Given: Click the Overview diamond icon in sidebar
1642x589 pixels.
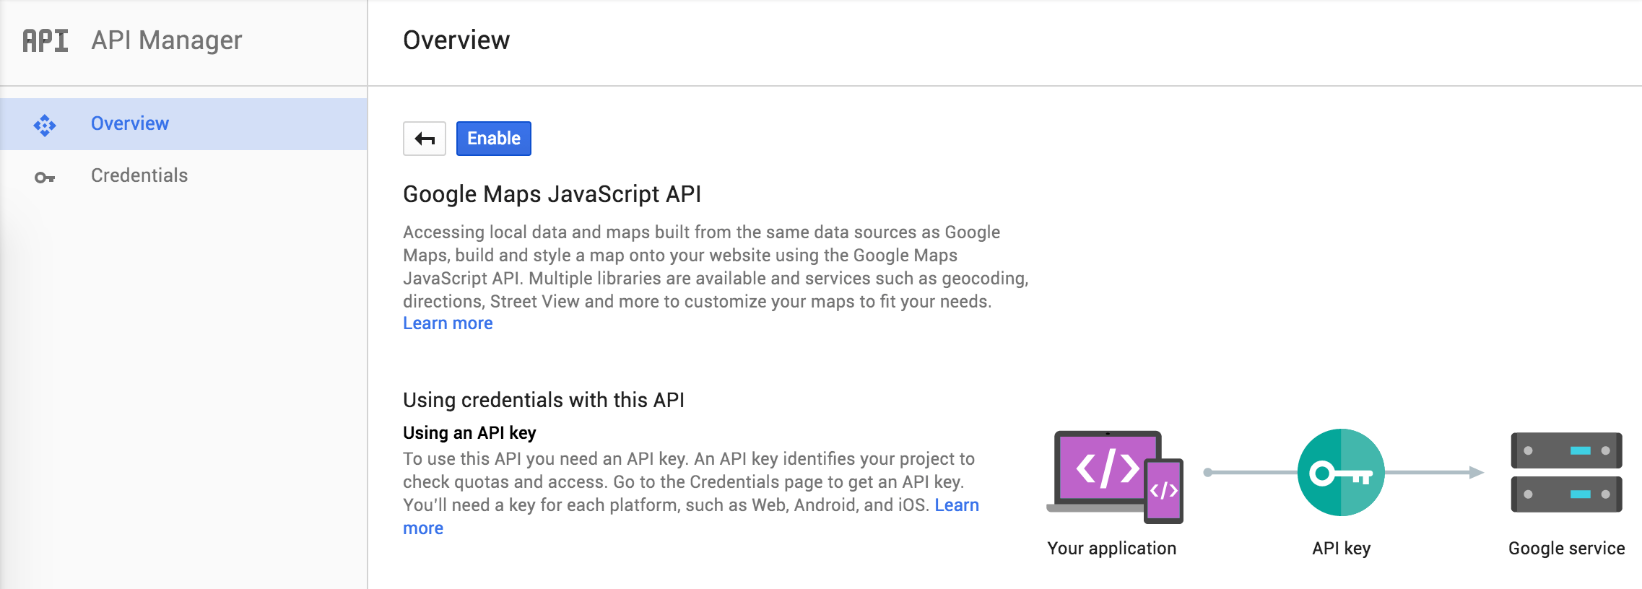Looking at the screenshot, I should [45, 125].
